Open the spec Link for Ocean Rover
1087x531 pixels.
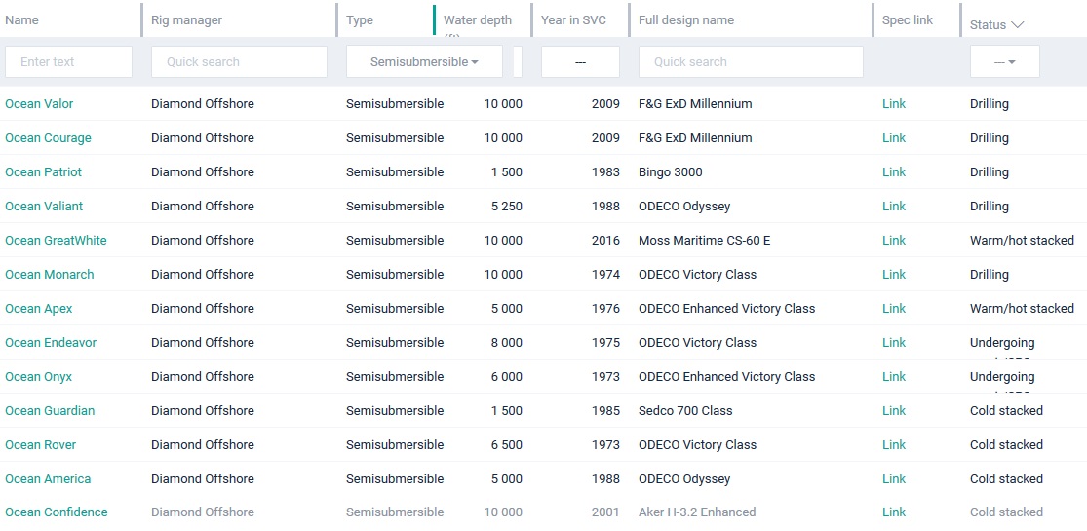894,444
